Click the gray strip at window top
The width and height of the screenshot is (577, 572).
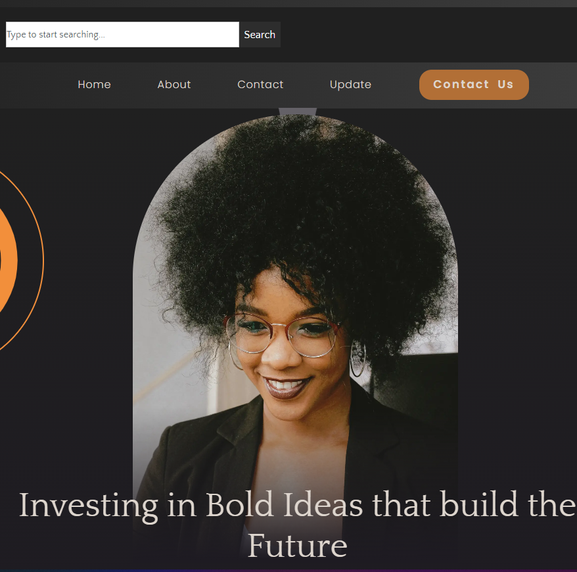(x=288, y=3)
